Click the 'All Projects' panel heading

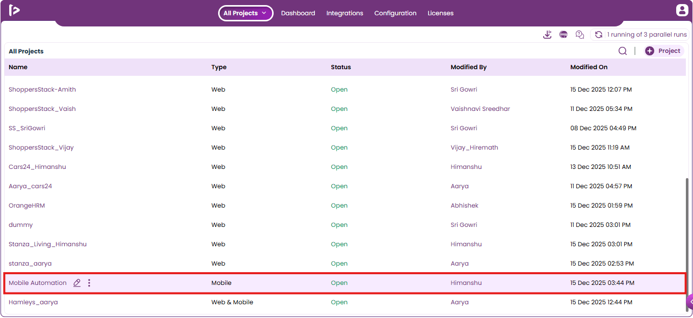(26, 51)
